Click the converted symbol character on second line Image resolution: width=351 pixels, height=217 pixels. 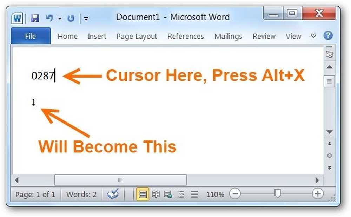33,102
